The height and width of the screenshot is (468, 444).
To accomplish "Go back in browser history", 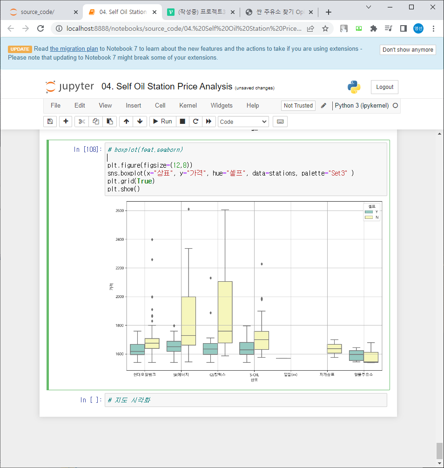I will [11, 29].
